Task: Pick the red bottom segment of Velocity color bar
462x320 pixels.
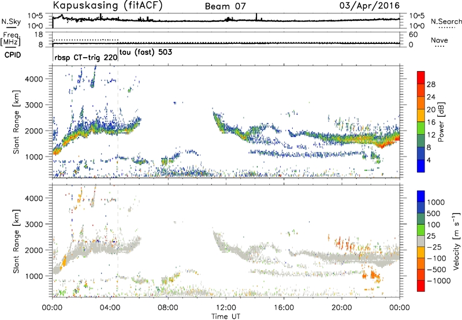Action: [421, 286]
